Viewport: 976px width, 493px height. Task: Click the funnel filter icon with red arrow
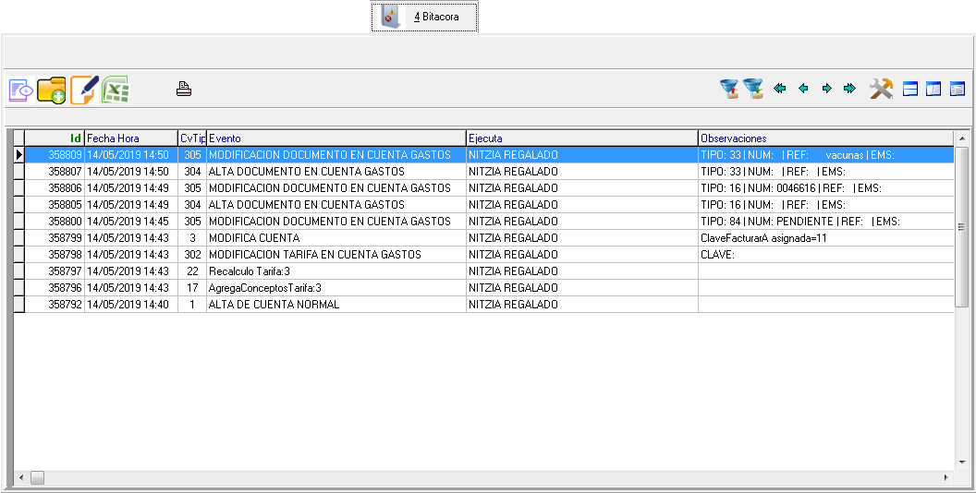point(730,89)
